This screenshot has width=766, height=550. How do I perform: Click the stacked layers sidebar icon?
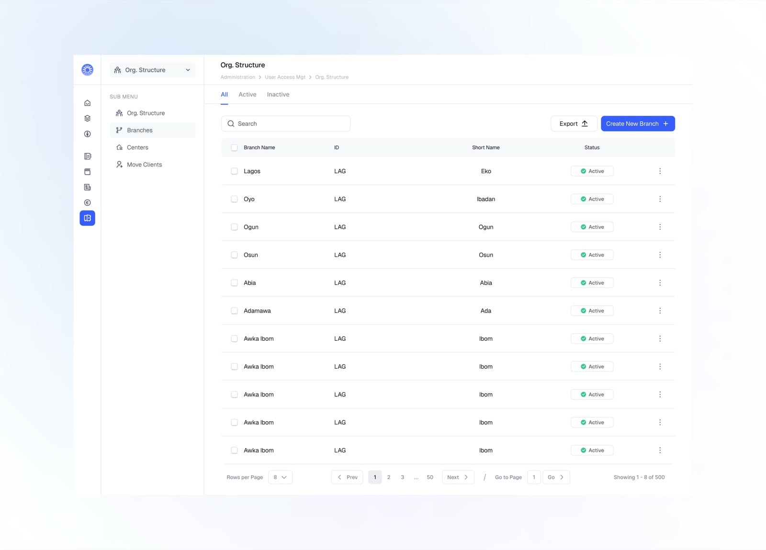click(87, 118)
